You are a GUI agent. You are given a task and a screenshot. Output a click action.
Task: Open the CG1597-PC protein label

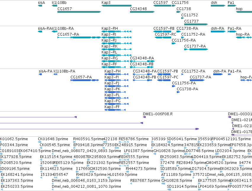(168, 77)
